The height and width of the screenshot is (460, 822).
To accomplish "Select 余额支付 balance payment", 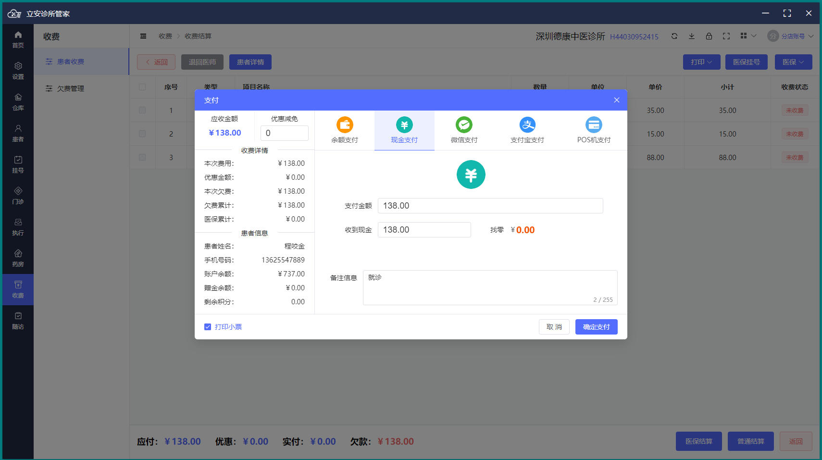I will click(345, 130).
